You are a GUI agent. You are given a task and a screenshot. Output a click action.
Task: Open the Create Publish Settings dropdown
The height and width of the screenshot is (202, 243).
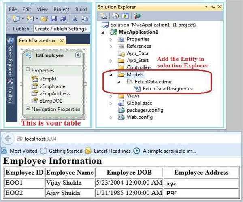click(61, 29)
